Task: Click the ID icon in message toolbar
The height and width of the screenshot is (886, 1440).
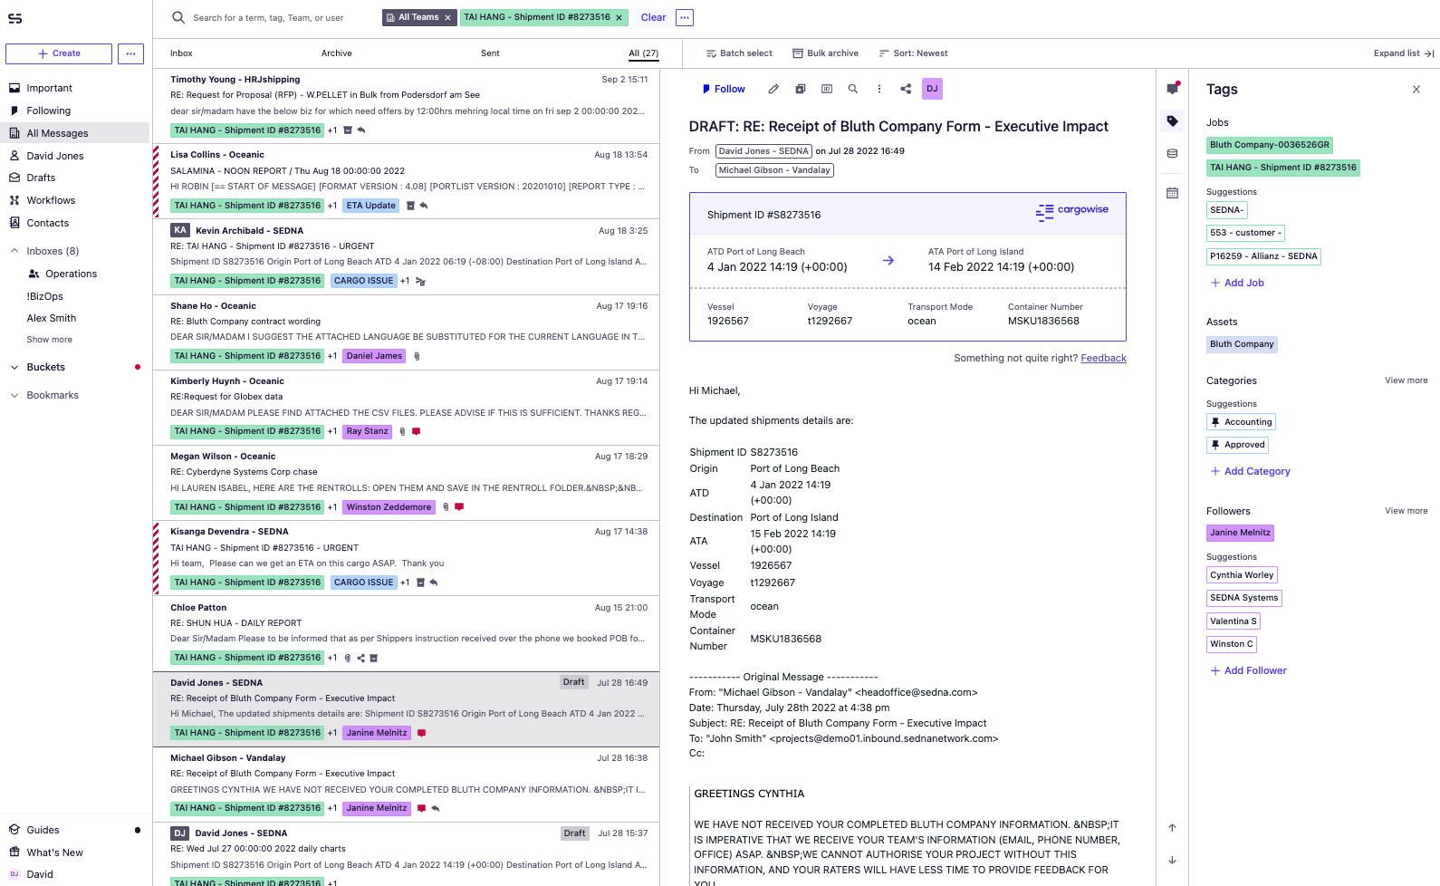Action: click(x=827, y=89)
